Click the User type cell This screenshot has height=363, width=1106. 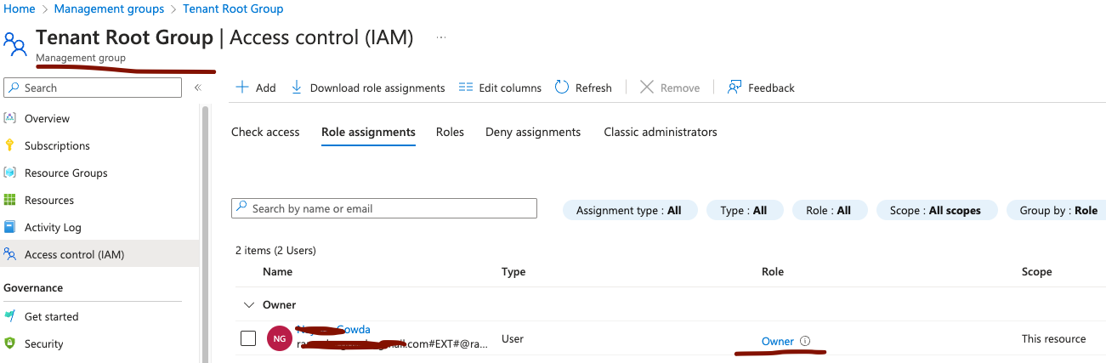pos(513,338)
